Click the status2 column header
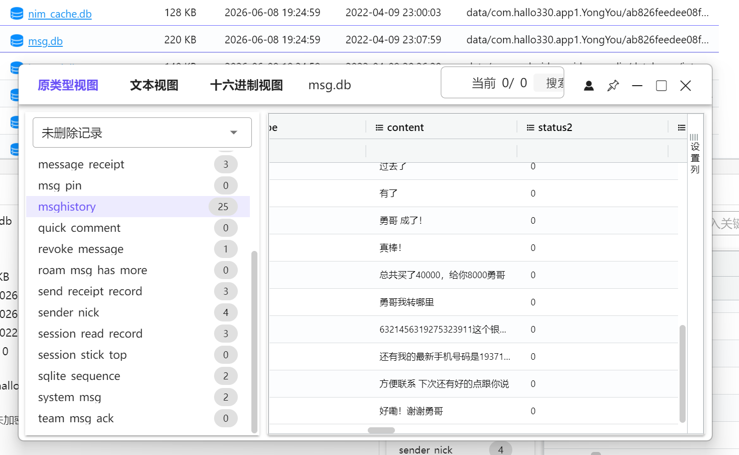 [x=592, y=127]
